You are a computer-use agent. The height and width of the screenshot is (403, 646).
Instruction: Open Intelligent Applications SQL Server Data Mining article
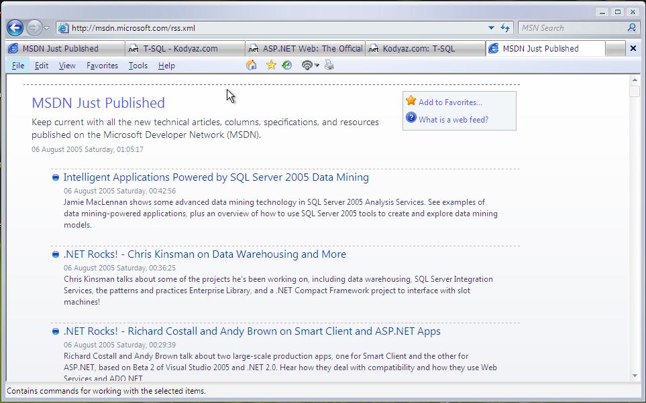click(216, 177)
